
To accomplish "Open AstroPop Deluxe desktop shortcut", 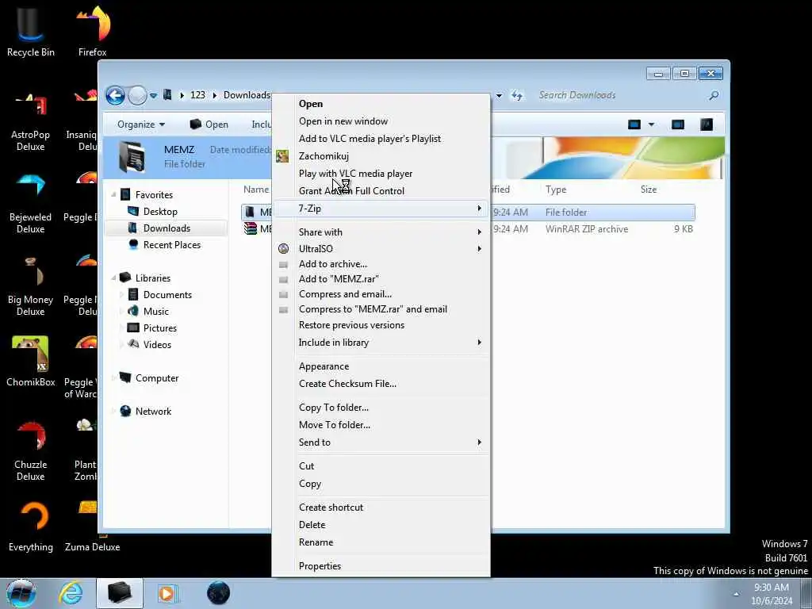I will (31, 121).
